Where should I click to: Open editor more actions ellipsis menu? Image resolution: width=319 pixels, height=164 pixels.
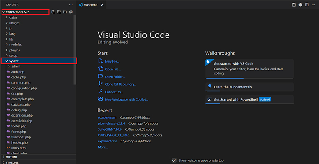pyautogui.click(x=313, y=5)
